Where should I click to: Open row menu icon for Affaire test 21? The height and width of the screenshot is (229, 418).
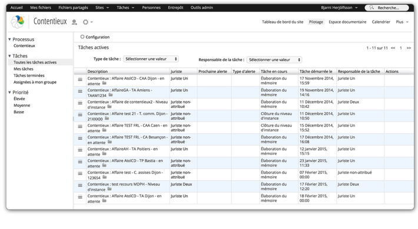[80, 114]
